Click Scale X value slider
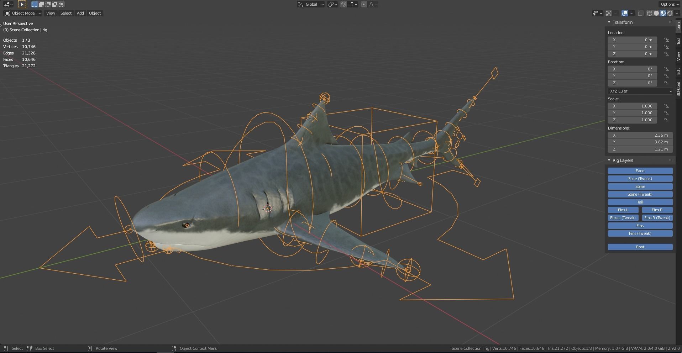This screenshot has height=353, width=682. pos(632,106)
